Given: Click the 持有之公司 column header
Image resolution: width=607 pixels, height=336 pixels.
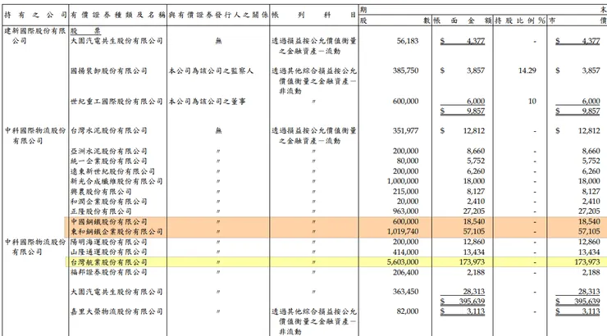Looking at the screenshot, I should [x=35, y=15].
